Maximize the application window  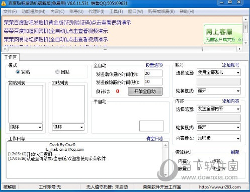coord(230,2)
